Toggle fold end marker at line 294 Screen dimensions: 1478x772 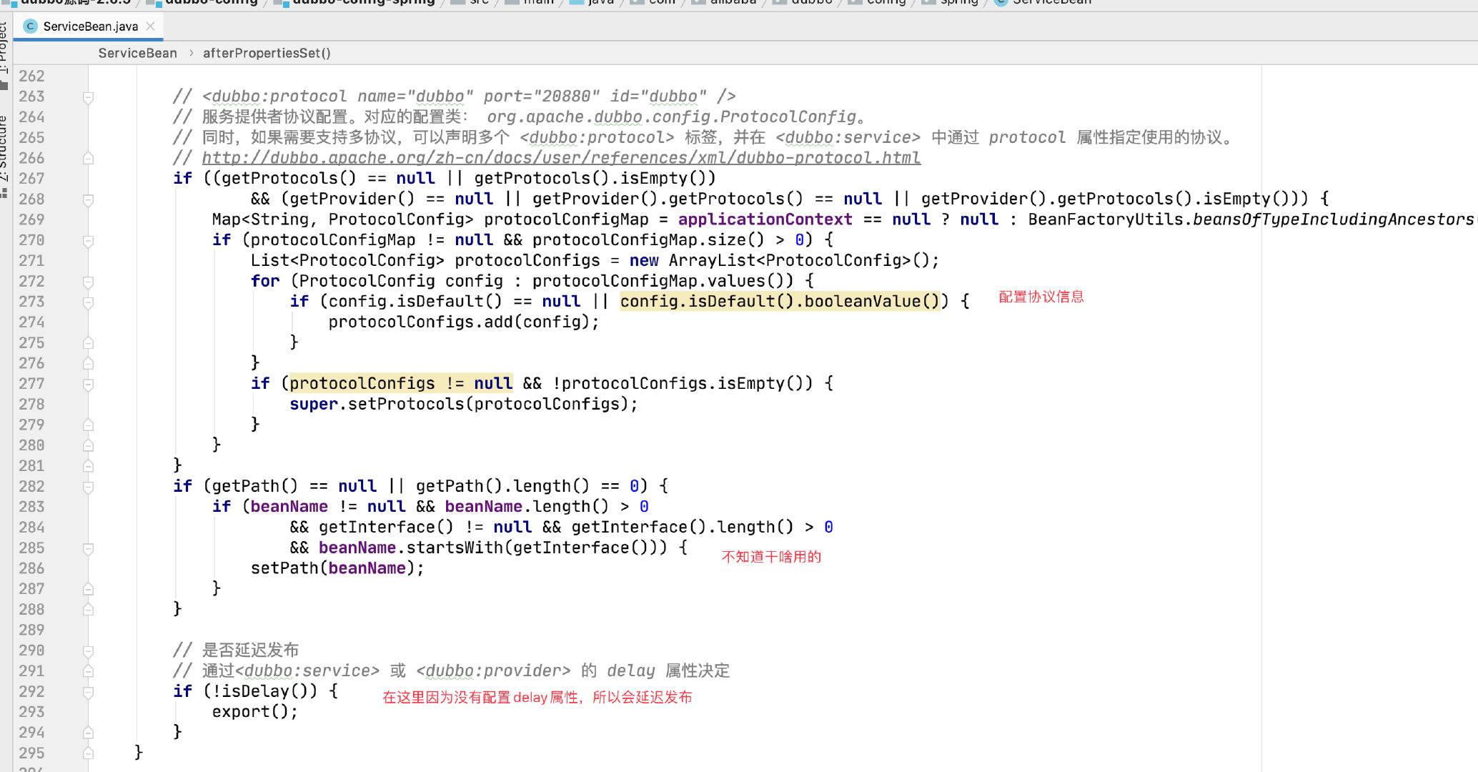pos(88,733)
